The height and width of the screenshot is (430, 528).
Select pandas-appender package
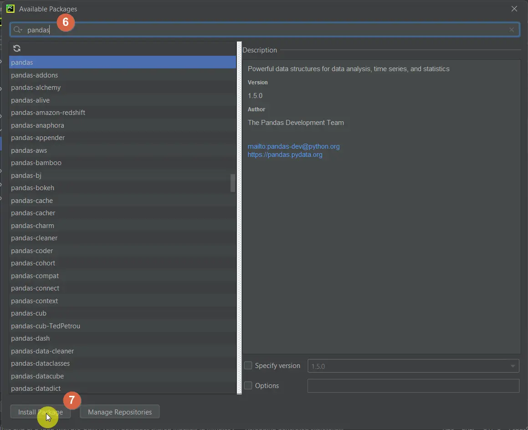pyautogui.click(x=123, y=138)
